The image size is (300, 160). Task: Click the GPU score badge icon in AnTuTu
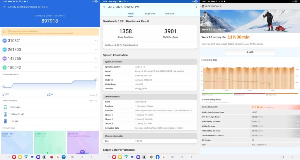[x=5, y=50]
